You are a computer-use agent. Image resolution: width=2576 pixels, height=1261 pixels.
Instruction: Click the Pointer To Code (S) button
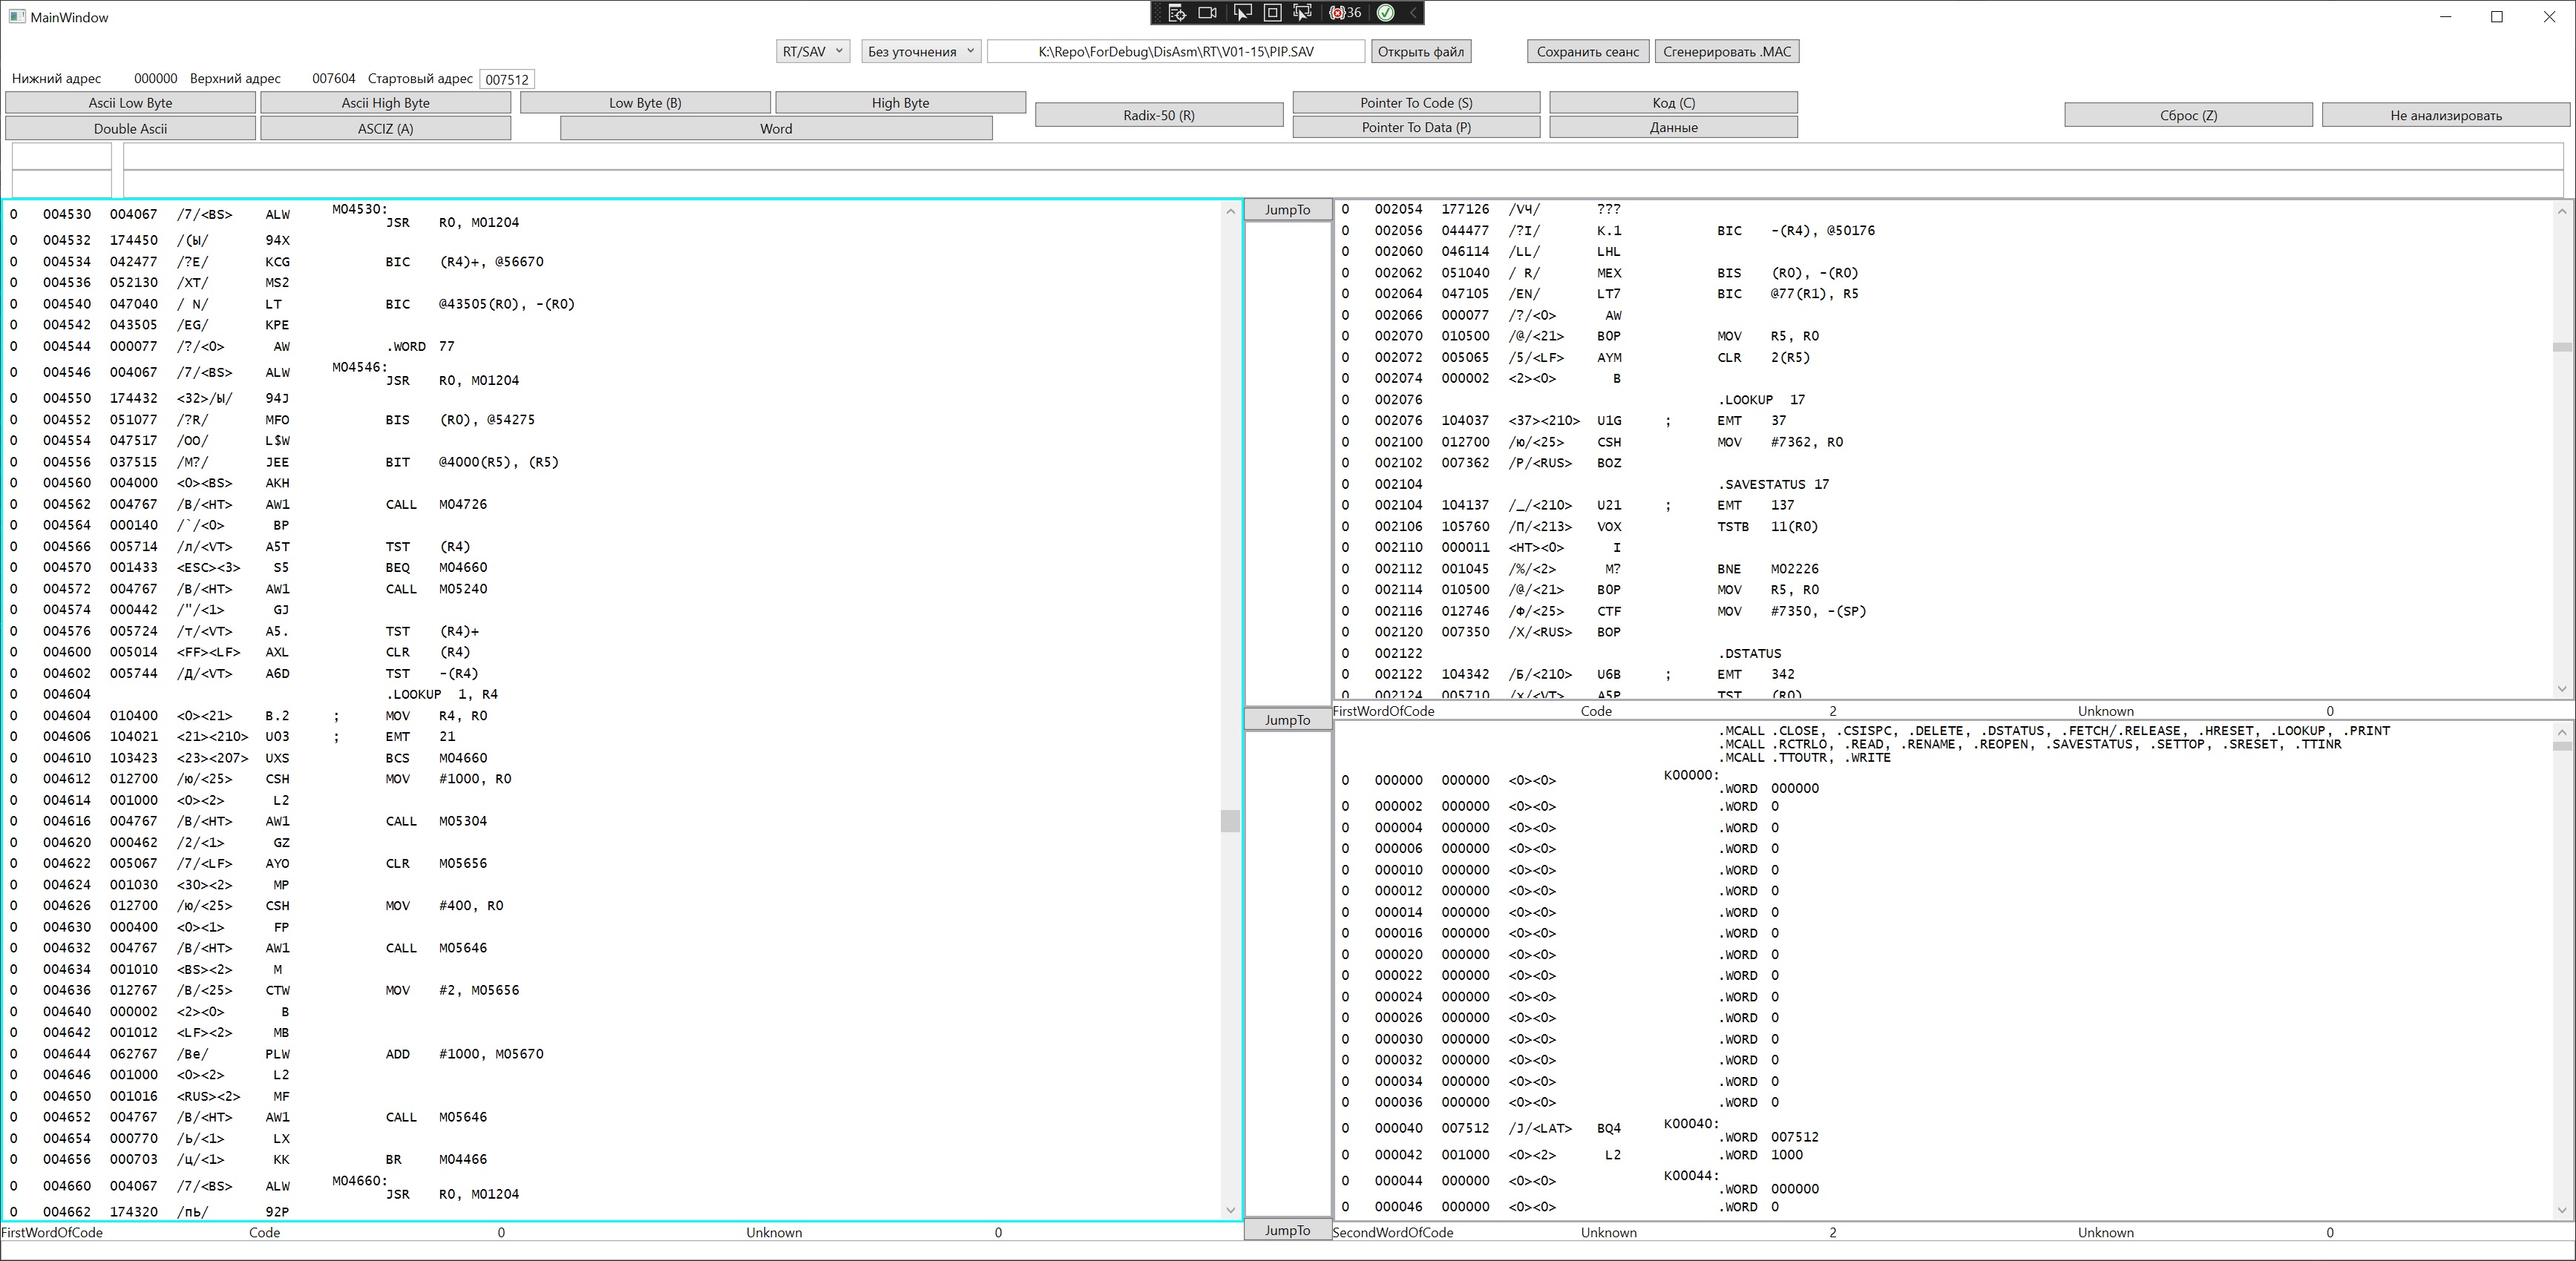(x=1415, y=103)
